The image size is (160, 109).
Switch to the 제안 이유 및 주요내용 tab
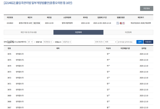[x=28, y=32]
